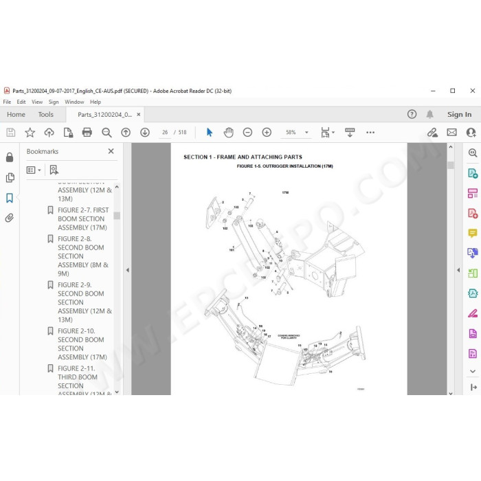Open Page Thumbnails panel
Image resolution: width=481 pixels, height=481 pixels.
10,177
